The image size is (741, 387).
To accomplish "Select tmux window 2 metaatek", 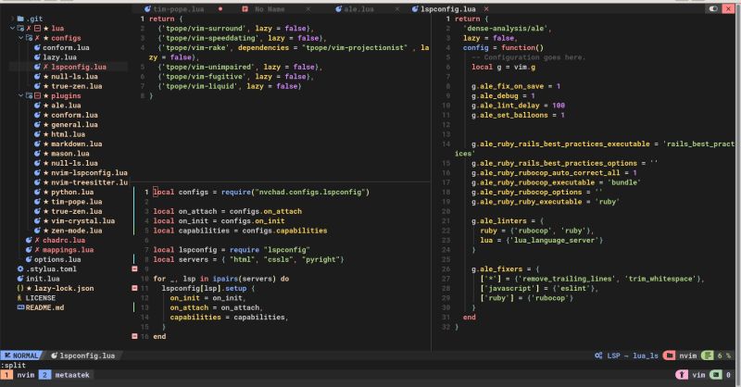I will click(65, 375).
